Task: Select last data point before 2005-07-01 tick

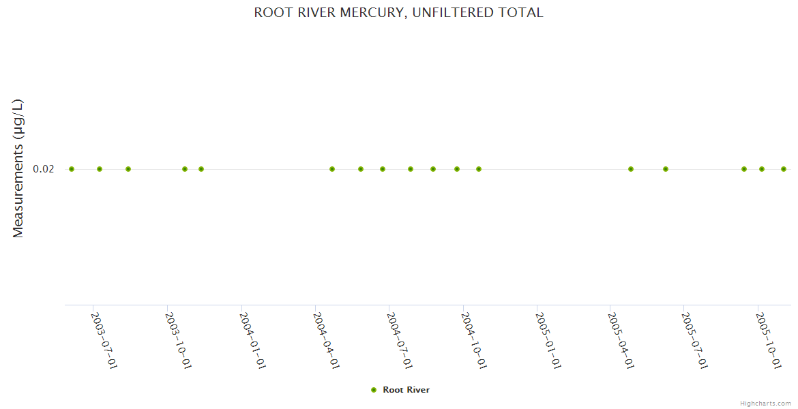Action: coord(666,169)
